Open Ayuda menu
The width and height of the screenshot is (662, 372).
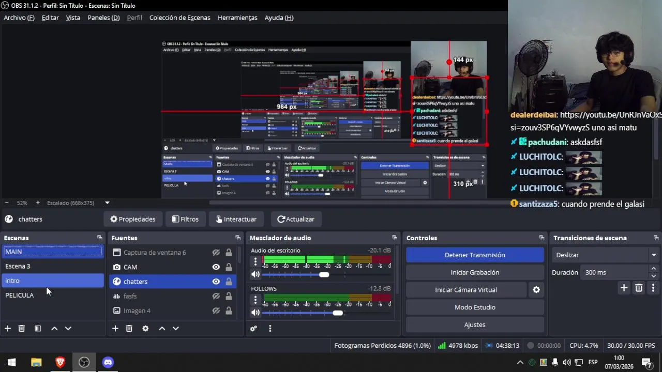(279, 18)
